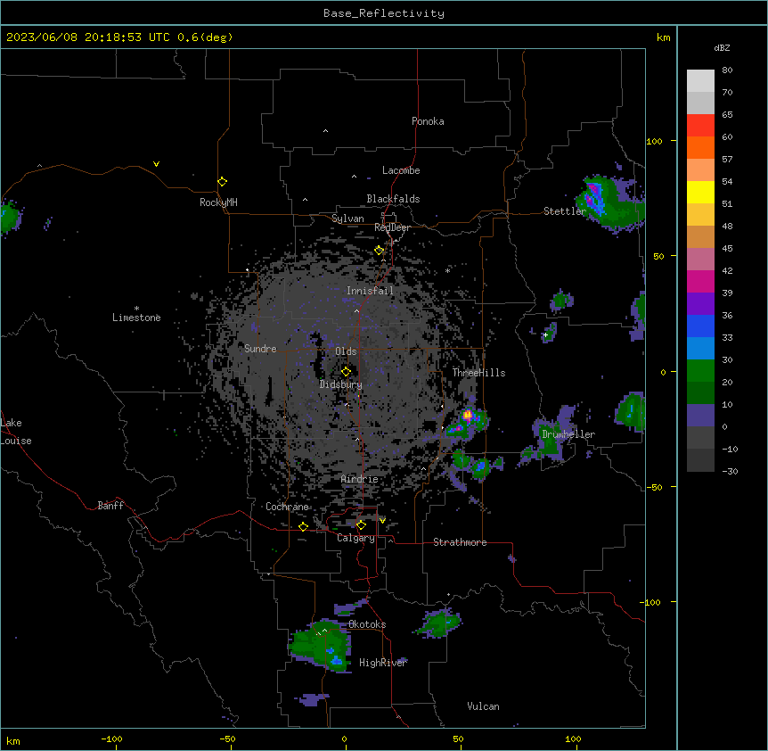Click the Didsbury town label
The width and height of the screenshot is (768, 751).
(340, 384)
